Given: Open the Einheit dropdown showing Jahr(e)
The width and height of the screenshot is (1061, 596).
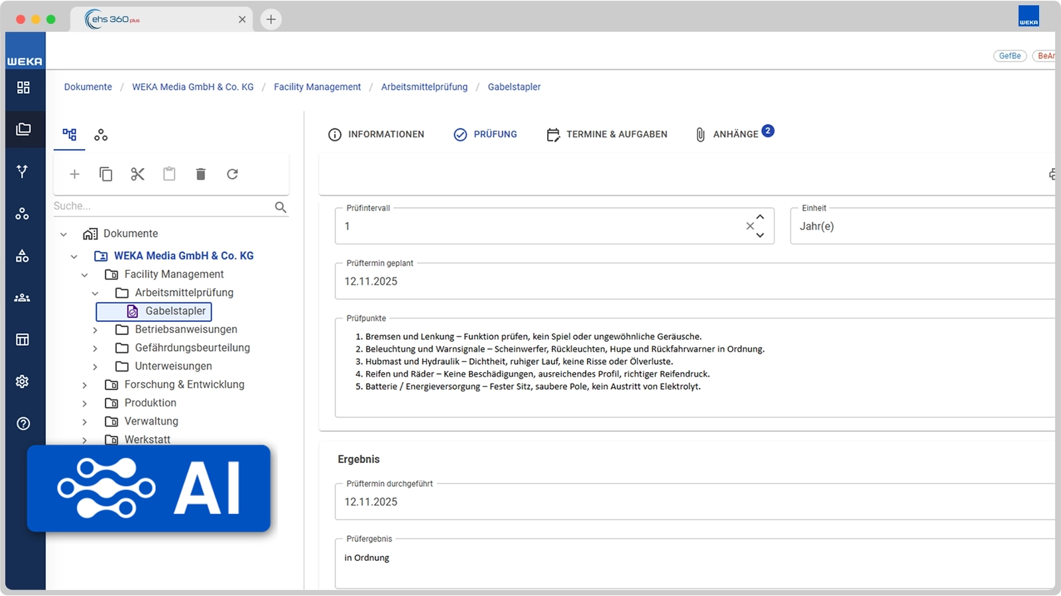Looking at the screenshot, I should pyautogui.click(x=922, y=226).
